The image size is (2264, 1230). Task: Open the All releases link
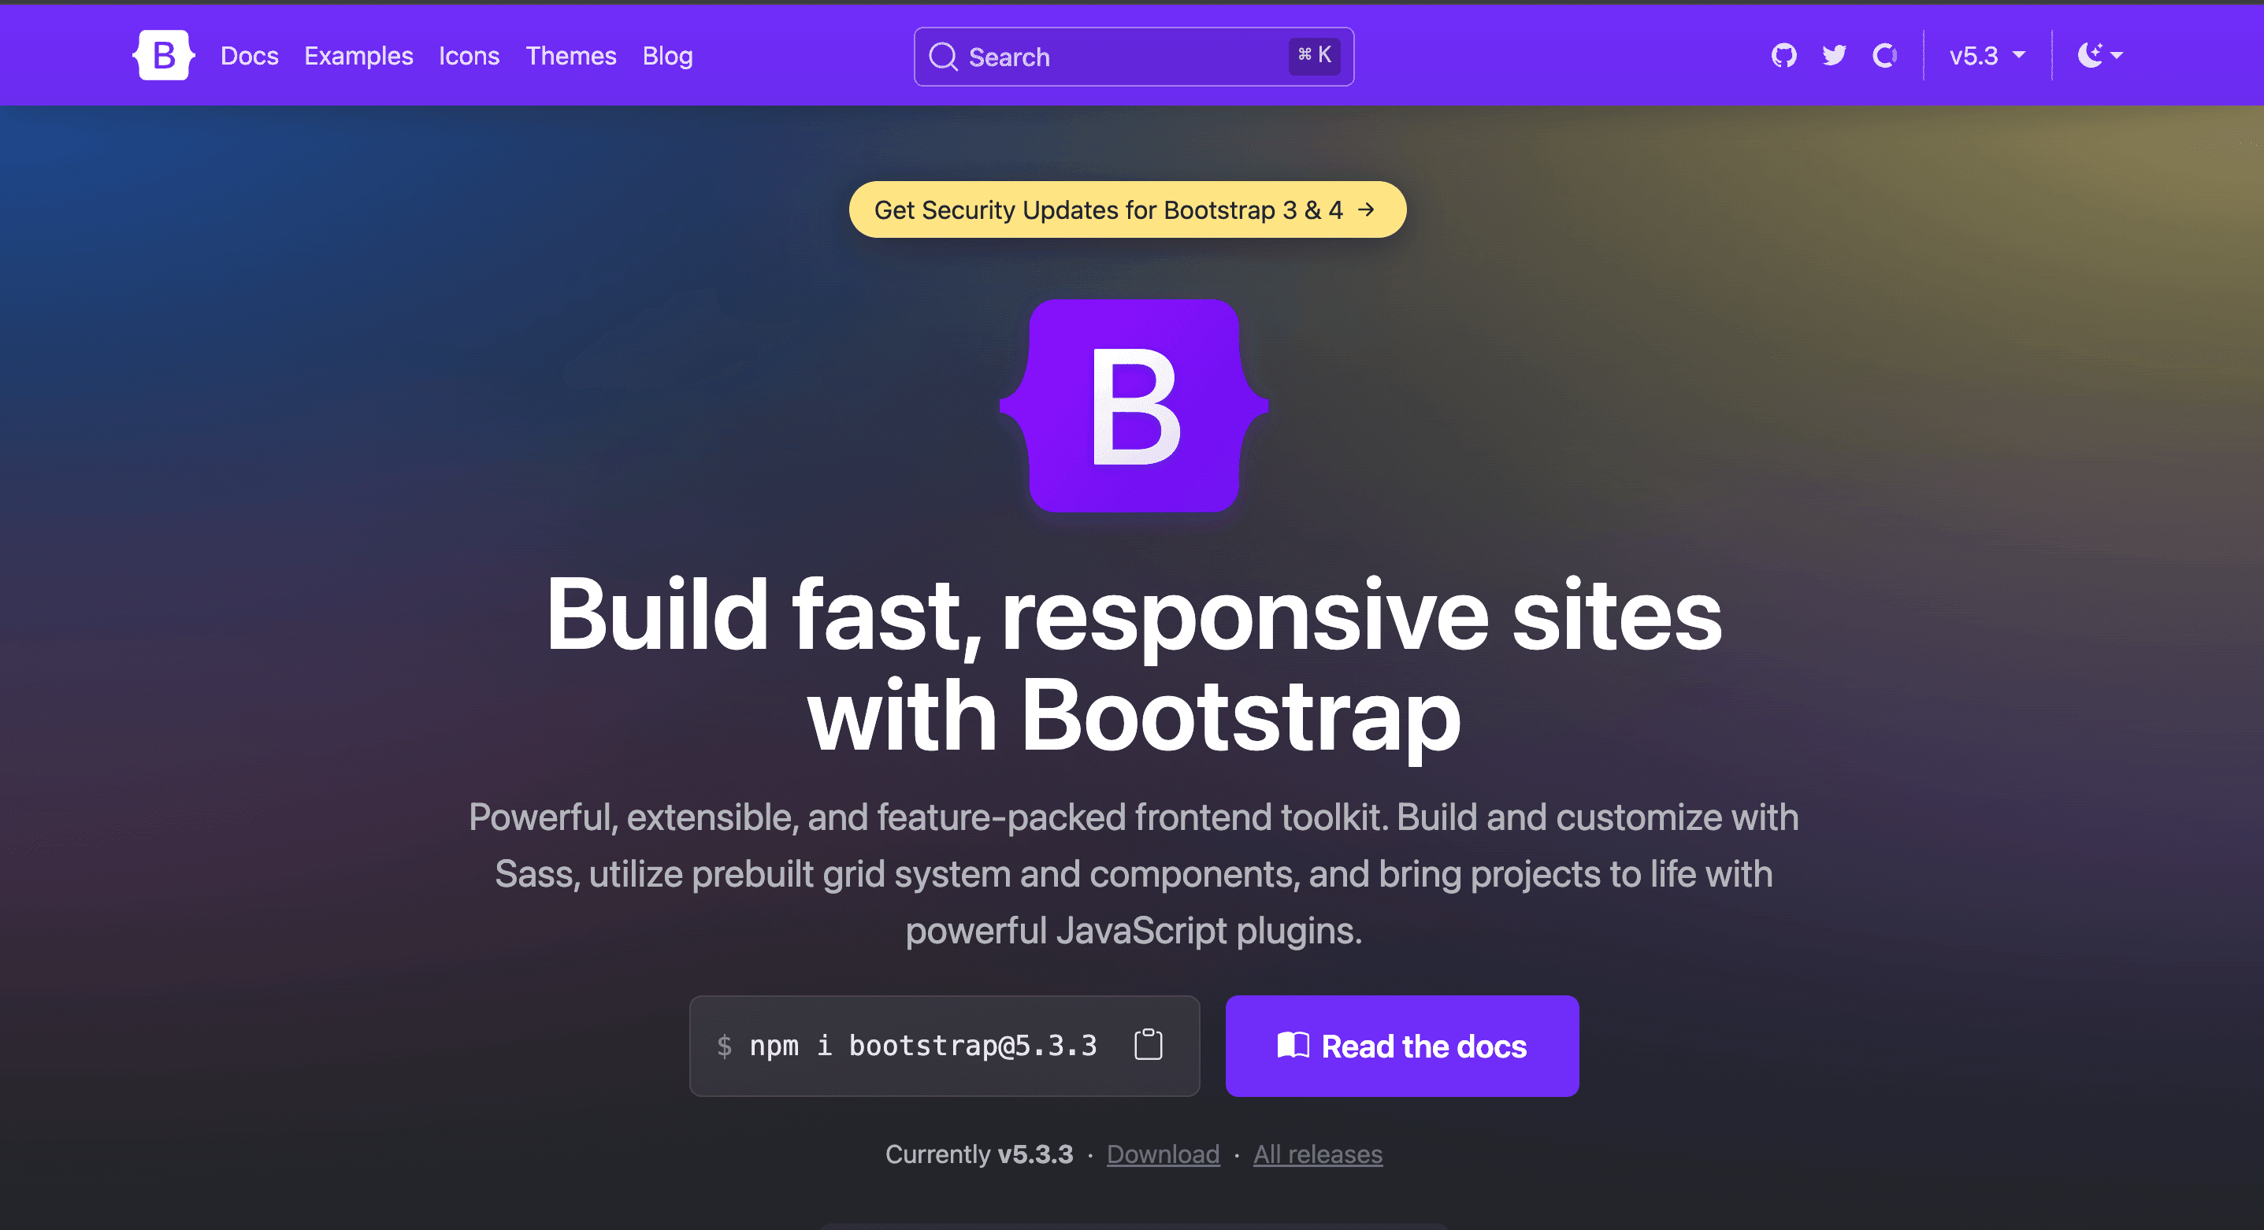point(1317,1154)
